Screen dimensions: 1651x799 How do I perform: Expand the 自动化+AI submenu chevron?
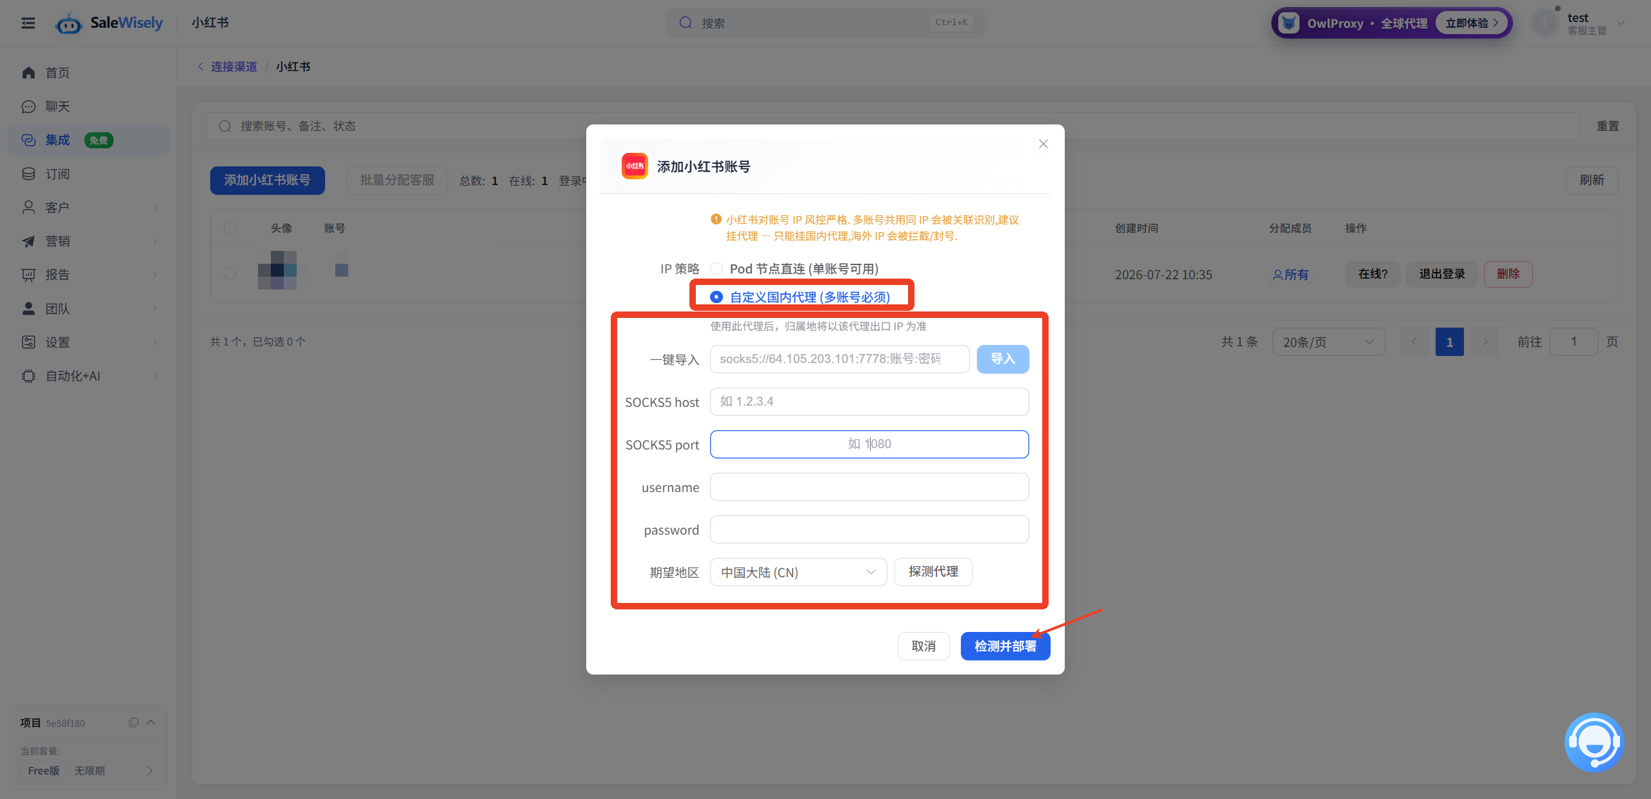click(x=155, y=376)
